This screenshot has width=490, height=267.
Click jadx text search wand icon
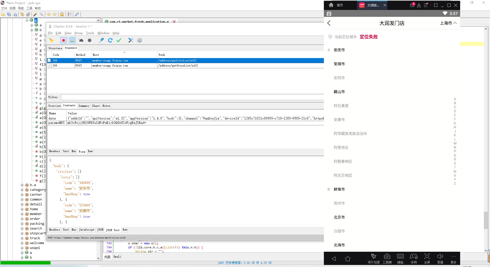pyautogui.click(x=35, y=14)
